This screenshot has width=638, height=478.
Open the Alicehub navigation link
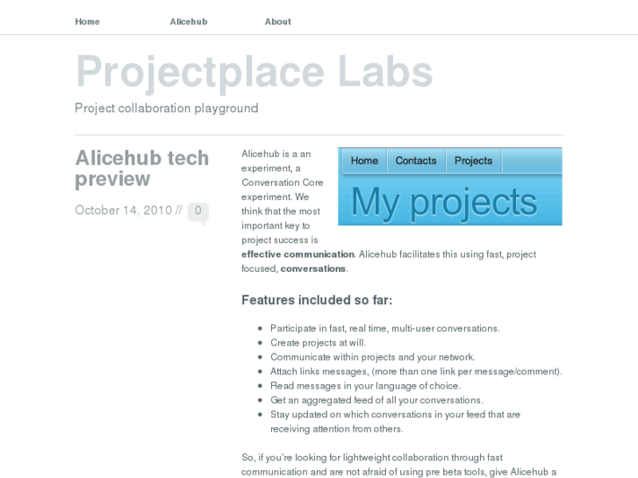[189, 22]
